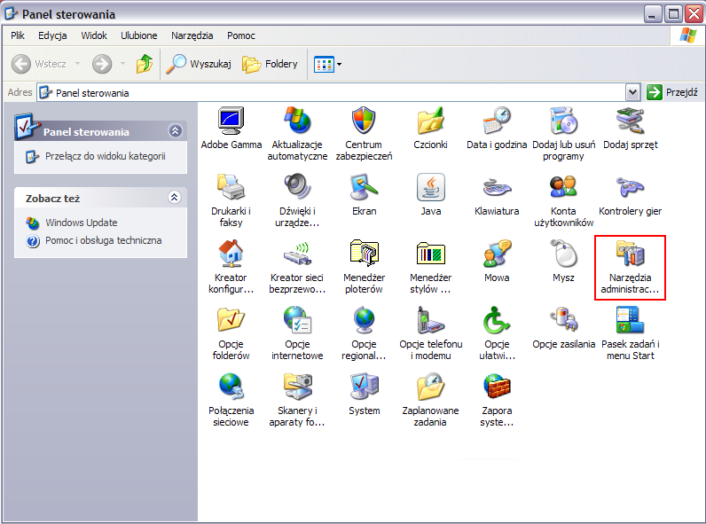Select the Mysz mouse icon
This screenshot has height=524, width=706.
(563, 254)
